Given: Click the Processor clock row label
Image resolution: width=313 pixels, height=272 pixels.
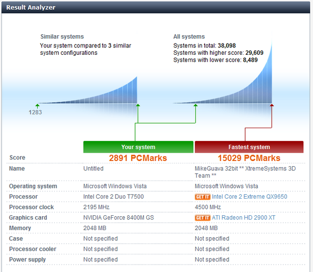Looking at the screenshot, I should point(31,207).
